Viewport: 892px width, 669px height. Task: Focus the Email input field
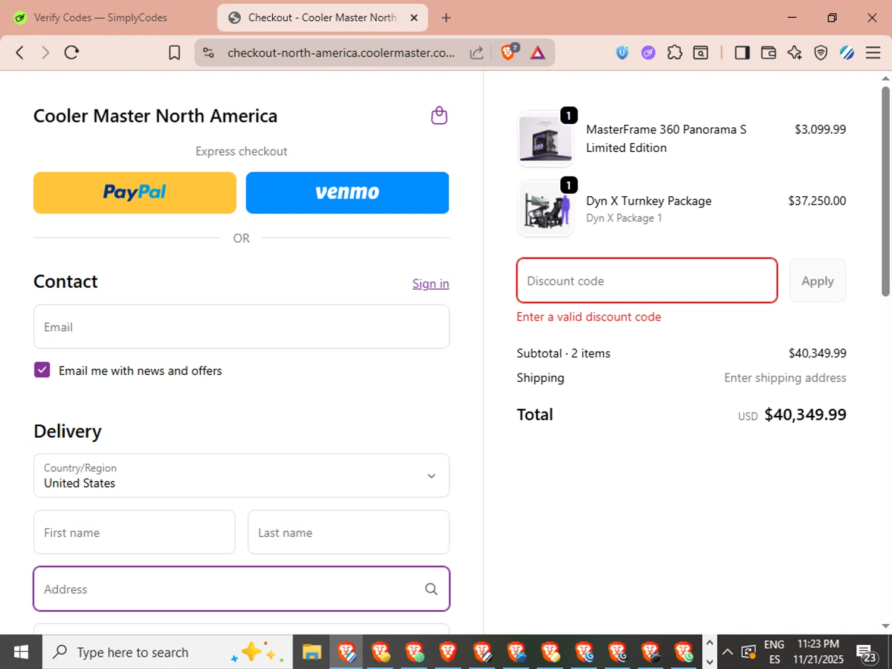click(241, 327)
